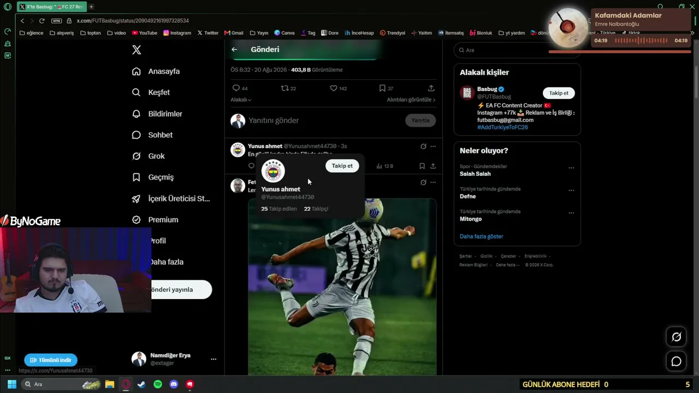
Task: View the 12 B views stats on the reply
Action: coord(385,166)
